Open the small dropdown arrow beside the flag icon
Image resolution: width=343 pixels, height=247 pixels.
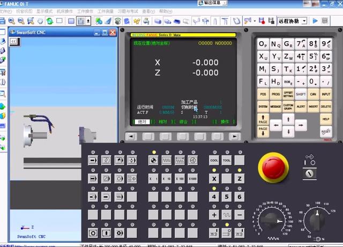255,21
